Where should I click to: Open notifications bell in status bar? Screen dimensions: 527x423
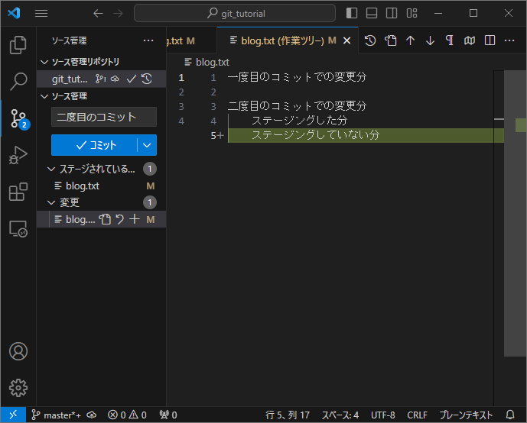coord(510,415)
